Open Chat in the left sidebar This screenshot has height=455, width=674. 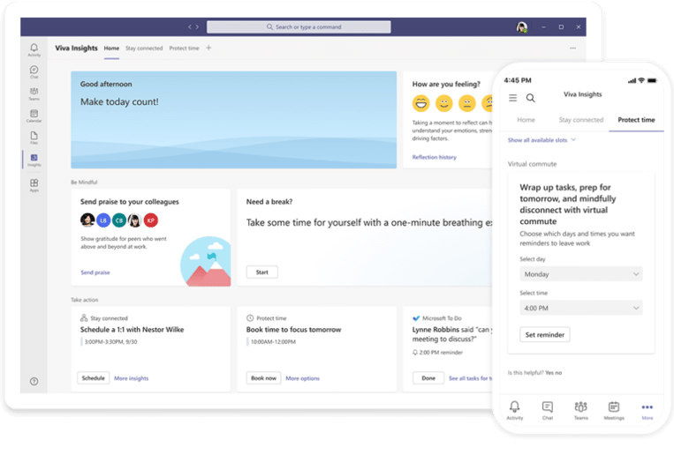click(x=34, y=71)
